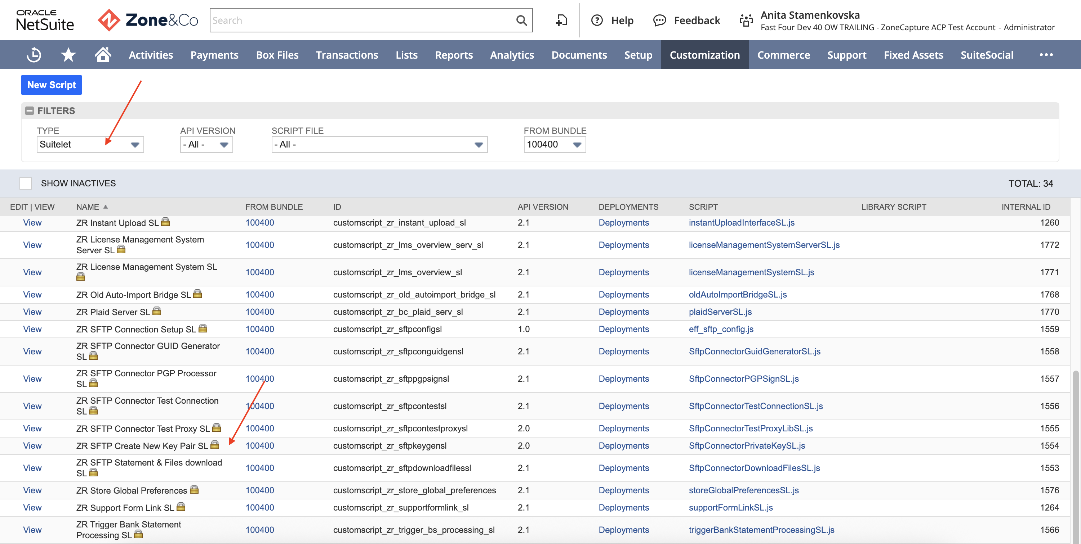
Task: Click internal ID value 1772
Action: (x=1049, y=245)
